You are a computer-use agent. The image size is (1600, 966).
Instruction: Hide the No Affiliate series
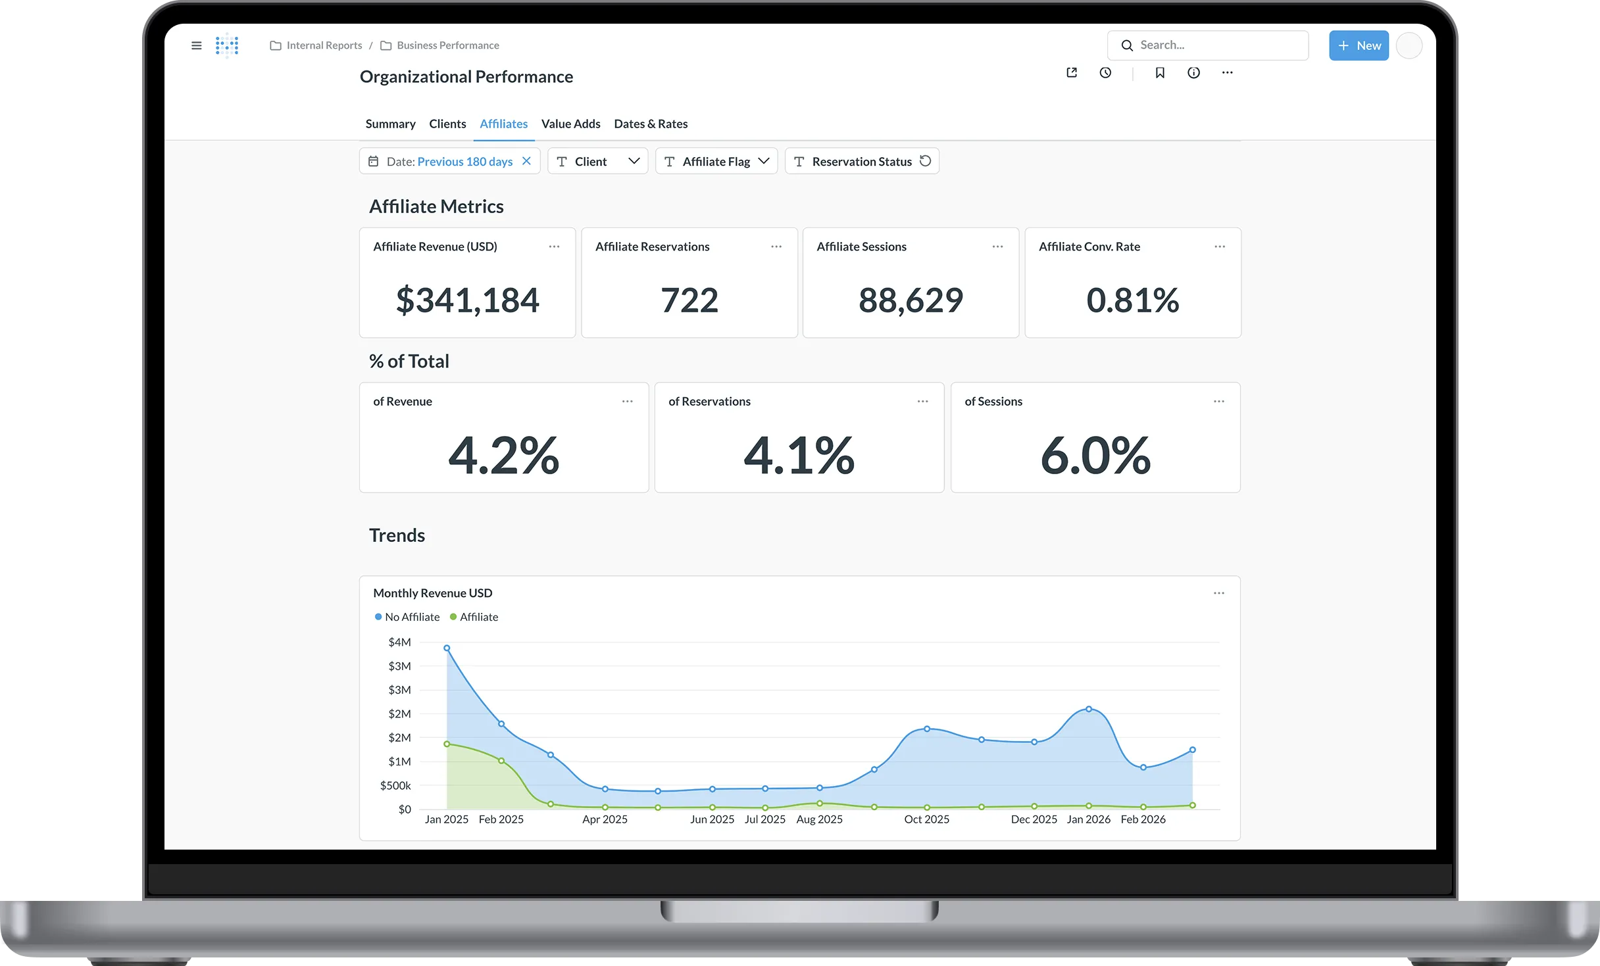tap(407, 617)
